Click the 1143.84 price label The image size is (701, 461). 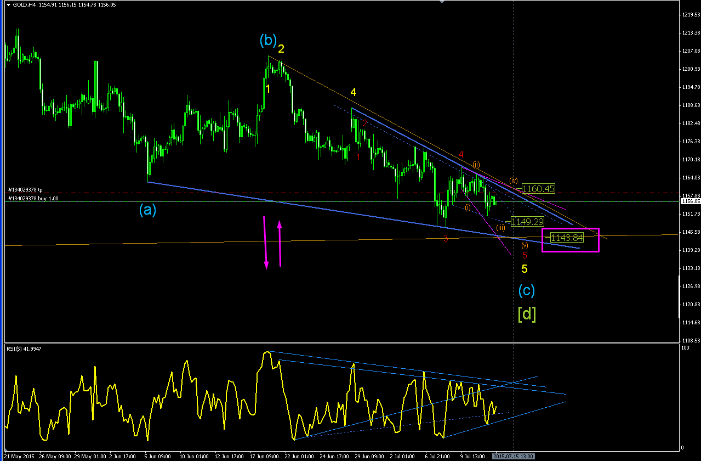pyautogui.click(x=567, y=238)
